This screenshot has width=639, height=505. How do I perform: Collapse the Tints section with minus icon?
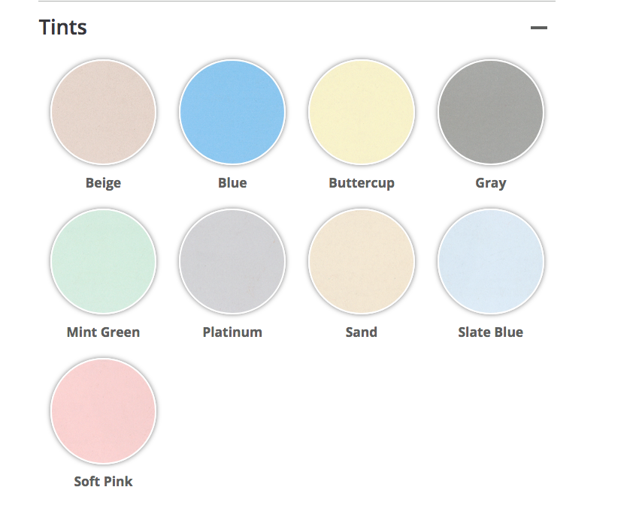tap(538, 28)
